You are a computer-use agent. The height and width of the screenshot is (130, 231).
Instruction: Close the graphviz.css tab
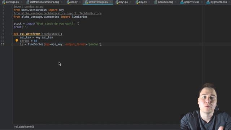(x=201, y=2)
